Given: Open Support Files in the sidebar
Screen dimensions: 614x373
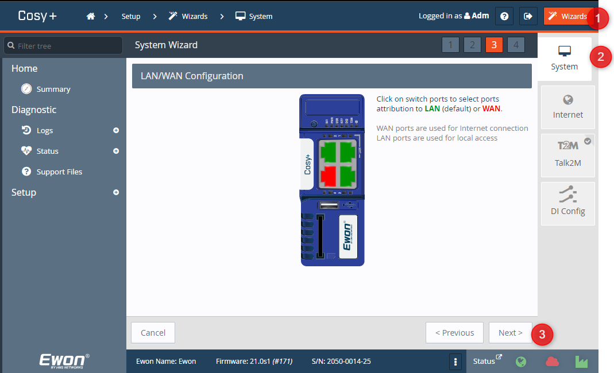Looking at the screenshot, I should (59, 172).
